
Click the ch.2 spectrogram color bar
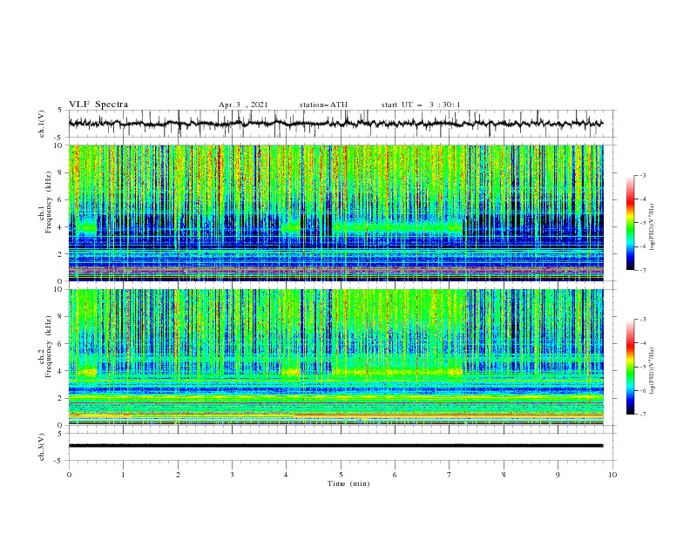(x=631, y=367)
